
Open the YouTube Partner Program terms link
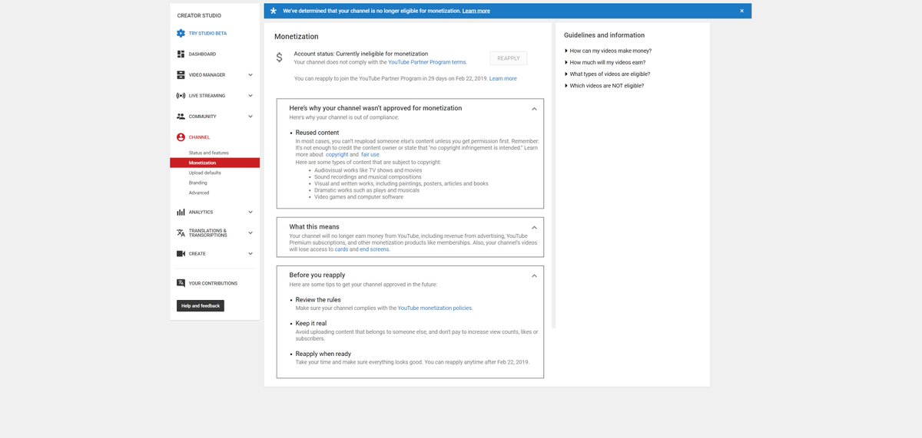pos(427,61)
